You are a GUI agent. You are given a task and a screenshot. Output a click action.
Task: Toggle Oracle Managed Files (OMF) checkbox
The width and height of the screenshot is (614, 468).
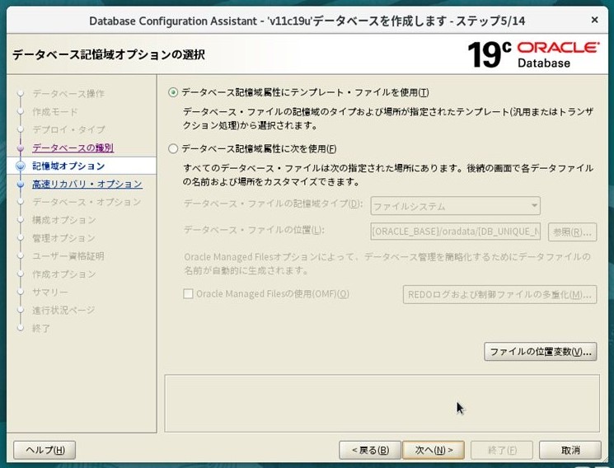click(188, 293)
